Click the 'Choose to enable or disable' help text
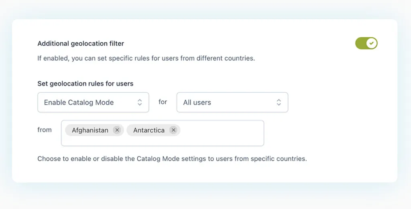The height and width of the screenshot is (209, 411). click(x=172, y=158)
